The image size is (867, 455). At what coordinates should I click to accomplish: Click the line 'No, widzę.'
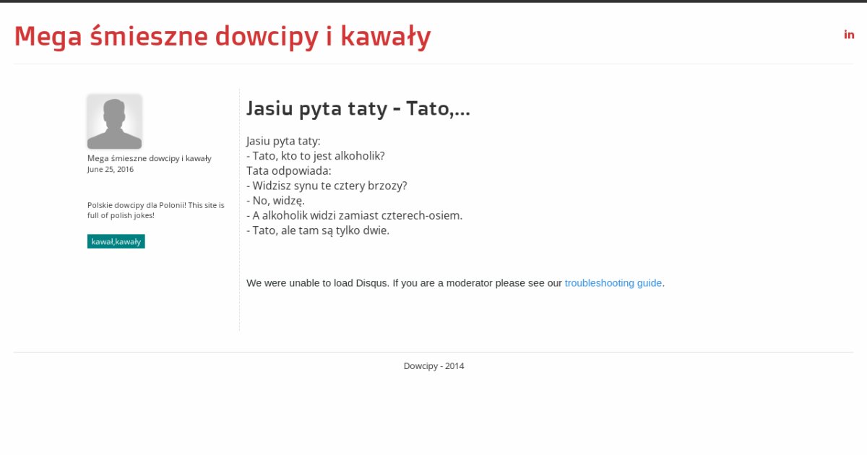278,201
